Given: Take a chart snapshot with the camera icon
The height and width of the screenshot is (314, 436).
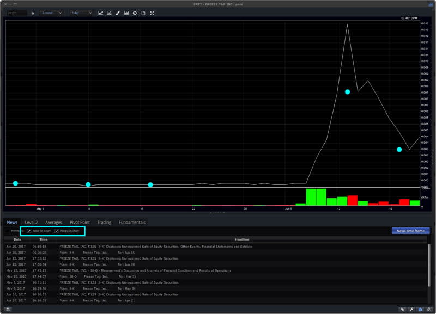Looking at the screenshot, I should tap(420, 309).
